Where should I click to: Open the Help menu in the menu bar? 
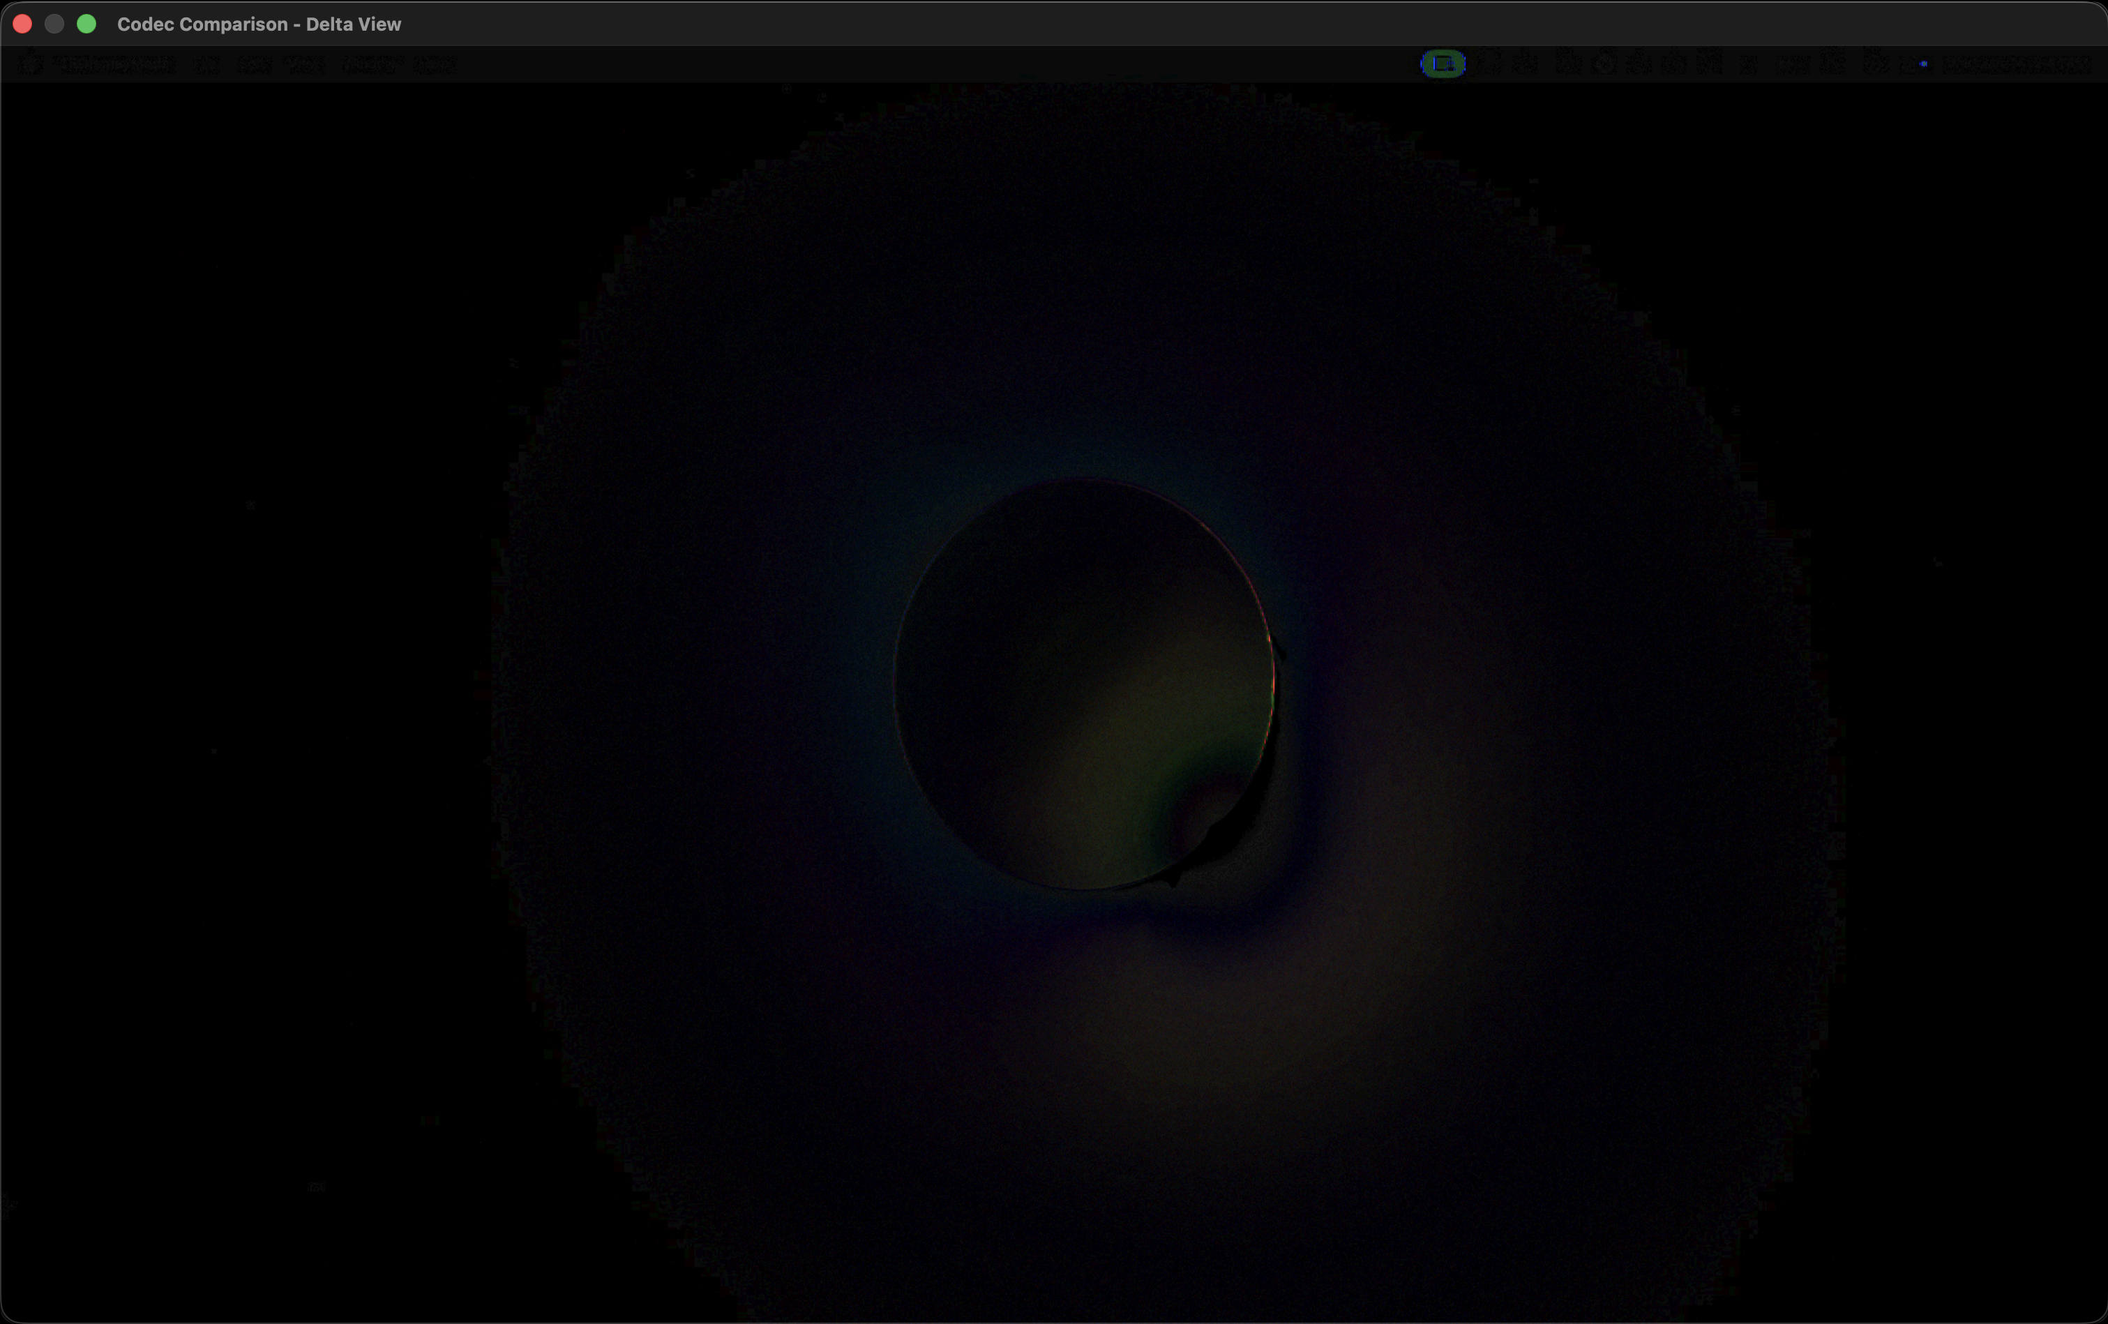coord(435,64)
